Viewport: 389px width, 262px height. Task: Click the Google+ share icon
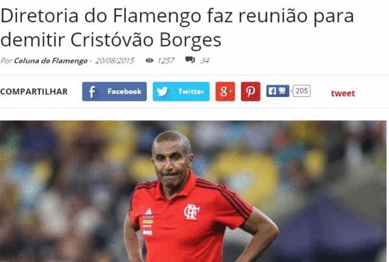[225, 91]
